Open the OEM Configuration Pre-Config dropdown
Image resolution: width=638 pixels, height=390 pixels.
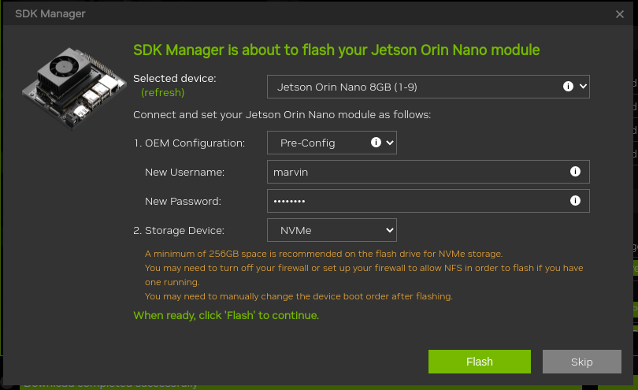[x=319, y=143]
